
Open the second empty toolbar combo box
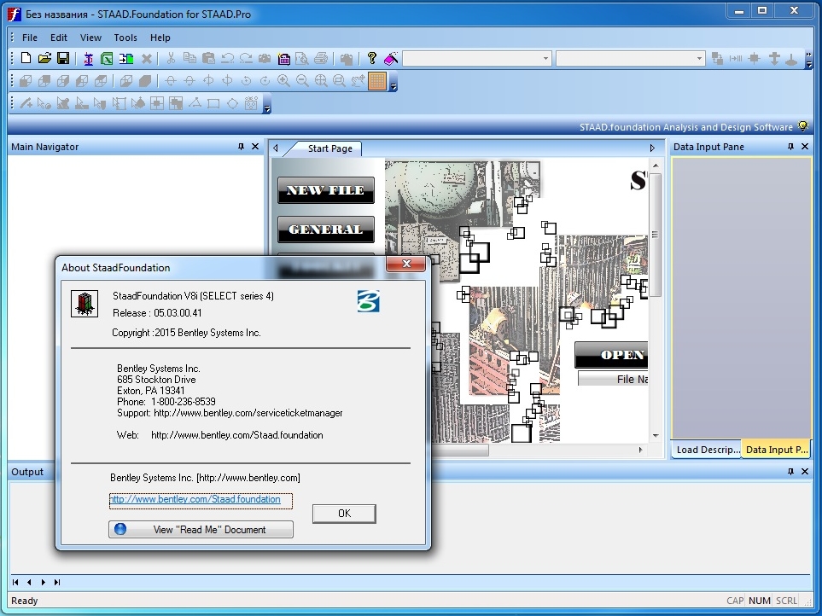(x=631, y=58)
